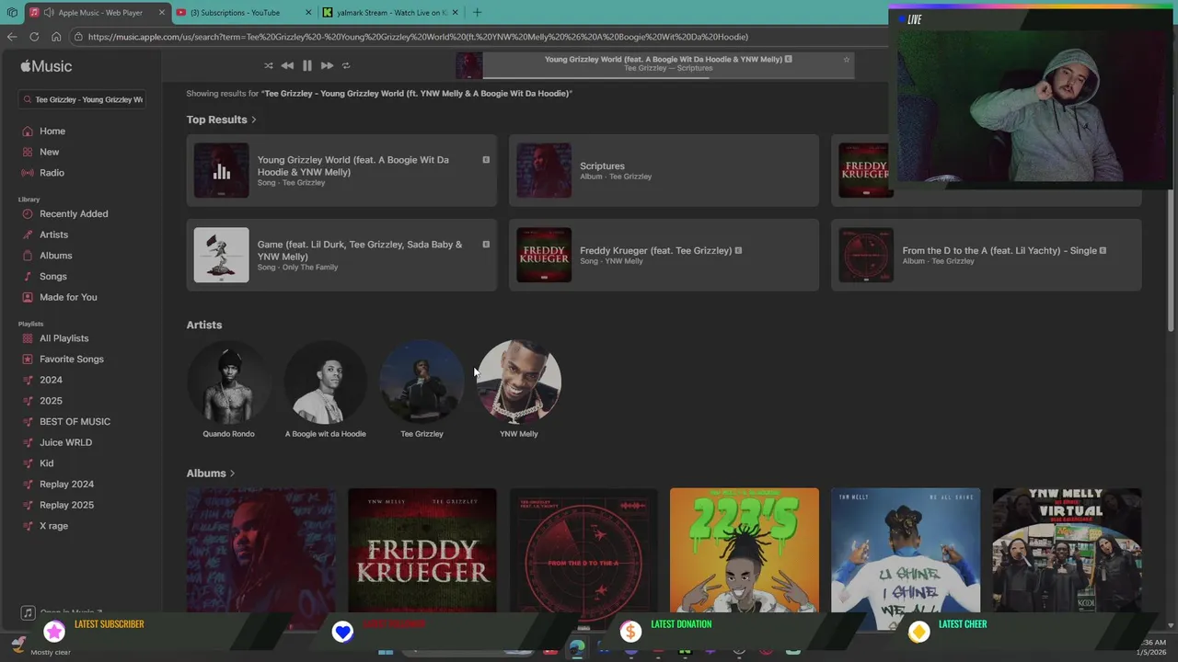Open the Apple Music logo home link

pos(46,66)
